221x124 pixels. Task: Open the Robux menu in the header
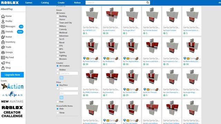(x=77, y=3)
